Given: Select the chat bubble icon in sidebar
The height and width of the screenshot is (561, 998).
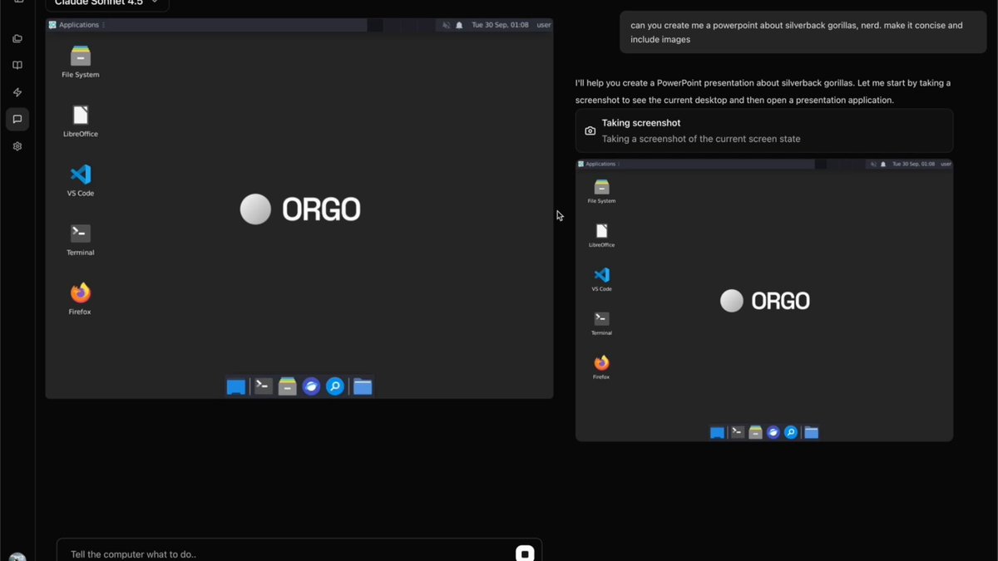Looking at the screenshot, I should pyautogui.click(x=17, y=119).
